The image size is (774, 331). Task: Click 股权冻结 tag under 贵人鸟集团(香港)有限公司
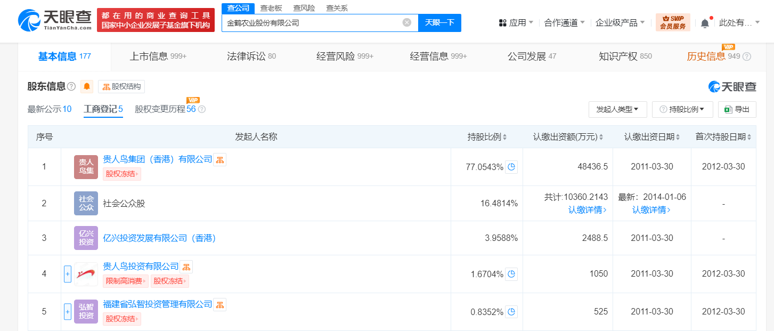122,174
